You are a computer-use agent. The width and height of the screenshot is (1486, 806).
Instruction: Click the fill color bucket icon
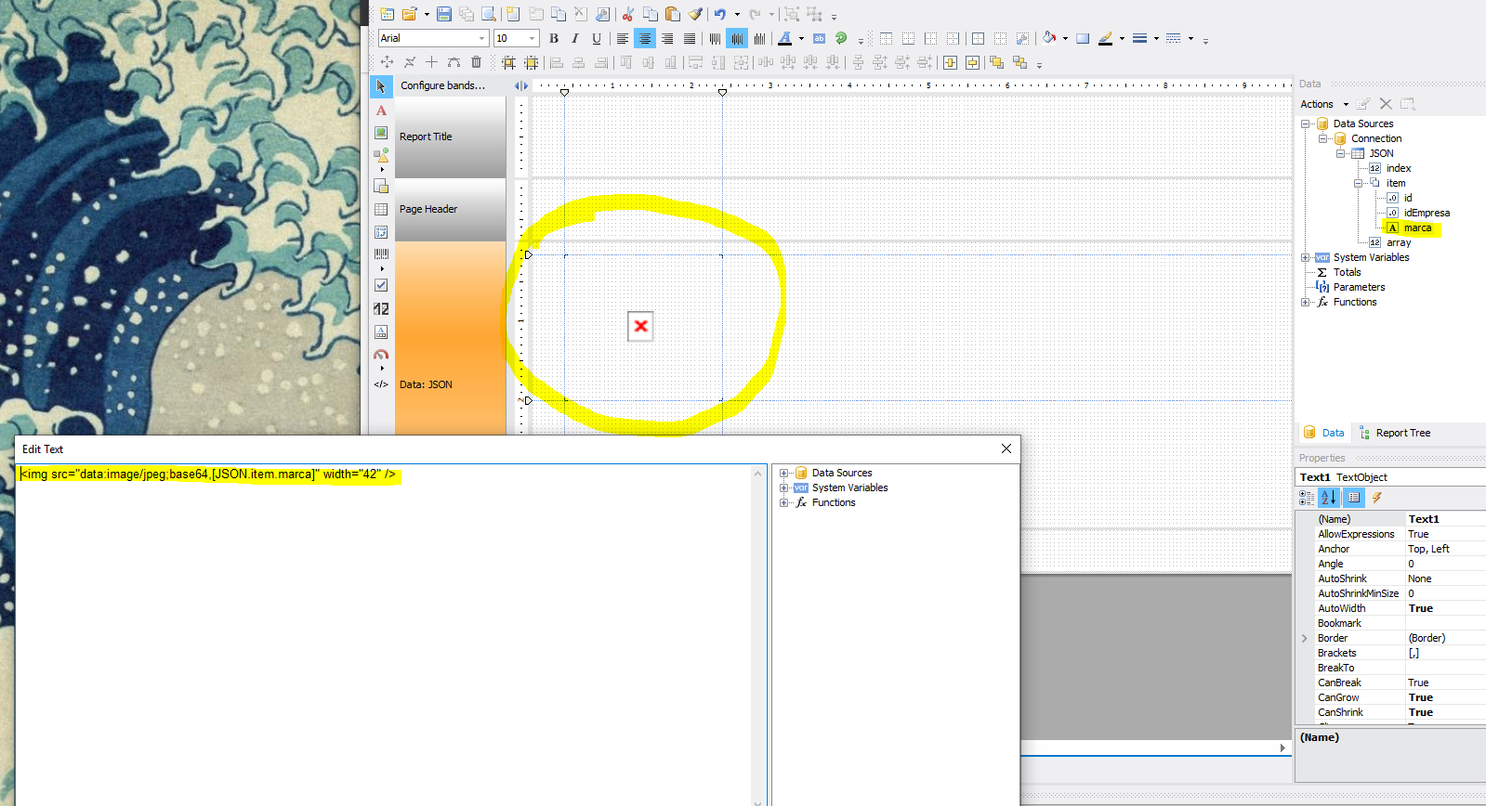[x=1049, y=38]
